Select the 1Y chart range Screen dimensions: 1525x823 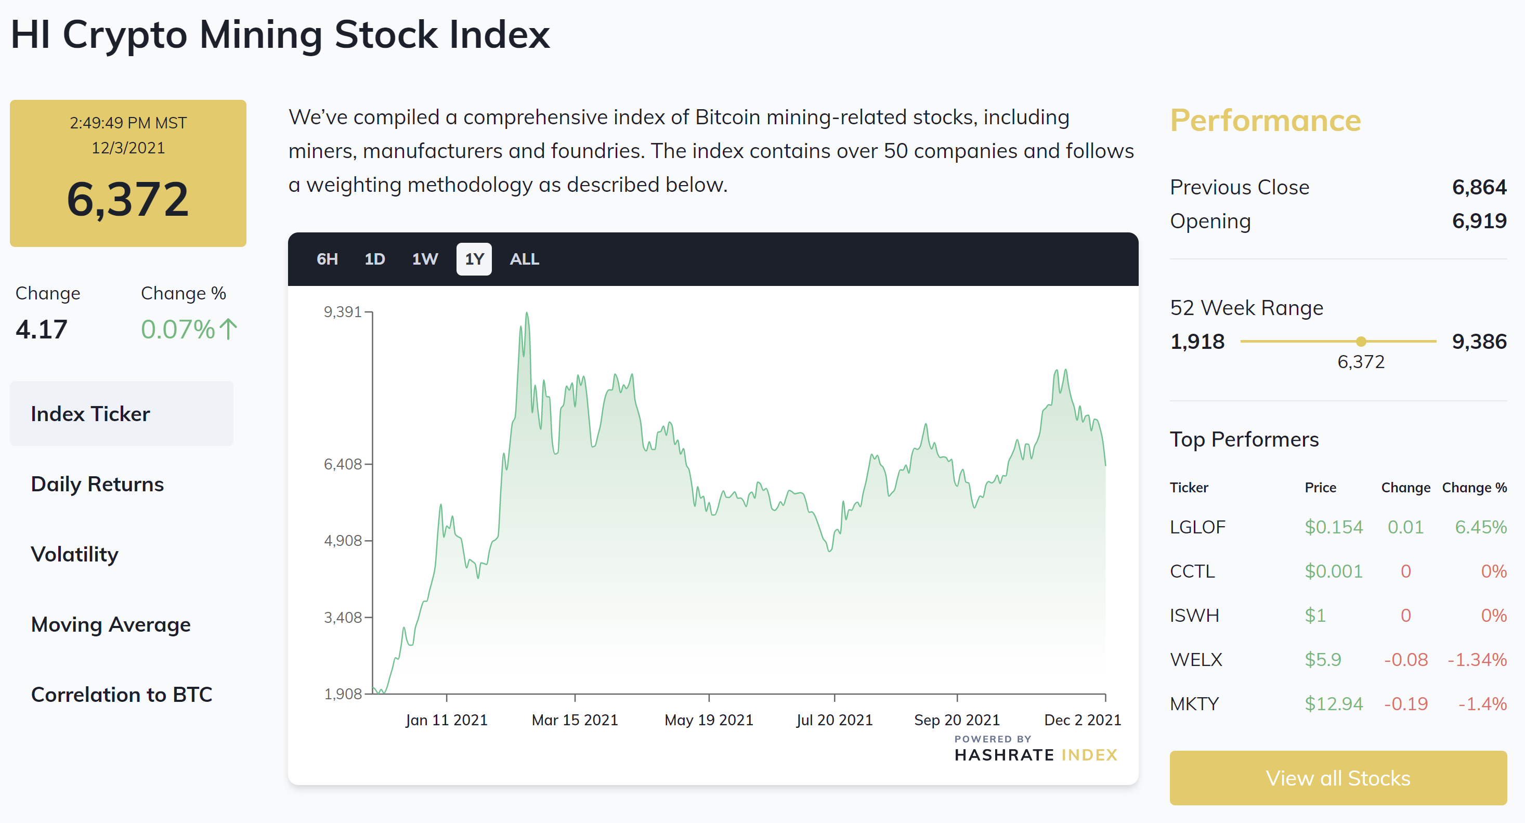click(474, 259)
